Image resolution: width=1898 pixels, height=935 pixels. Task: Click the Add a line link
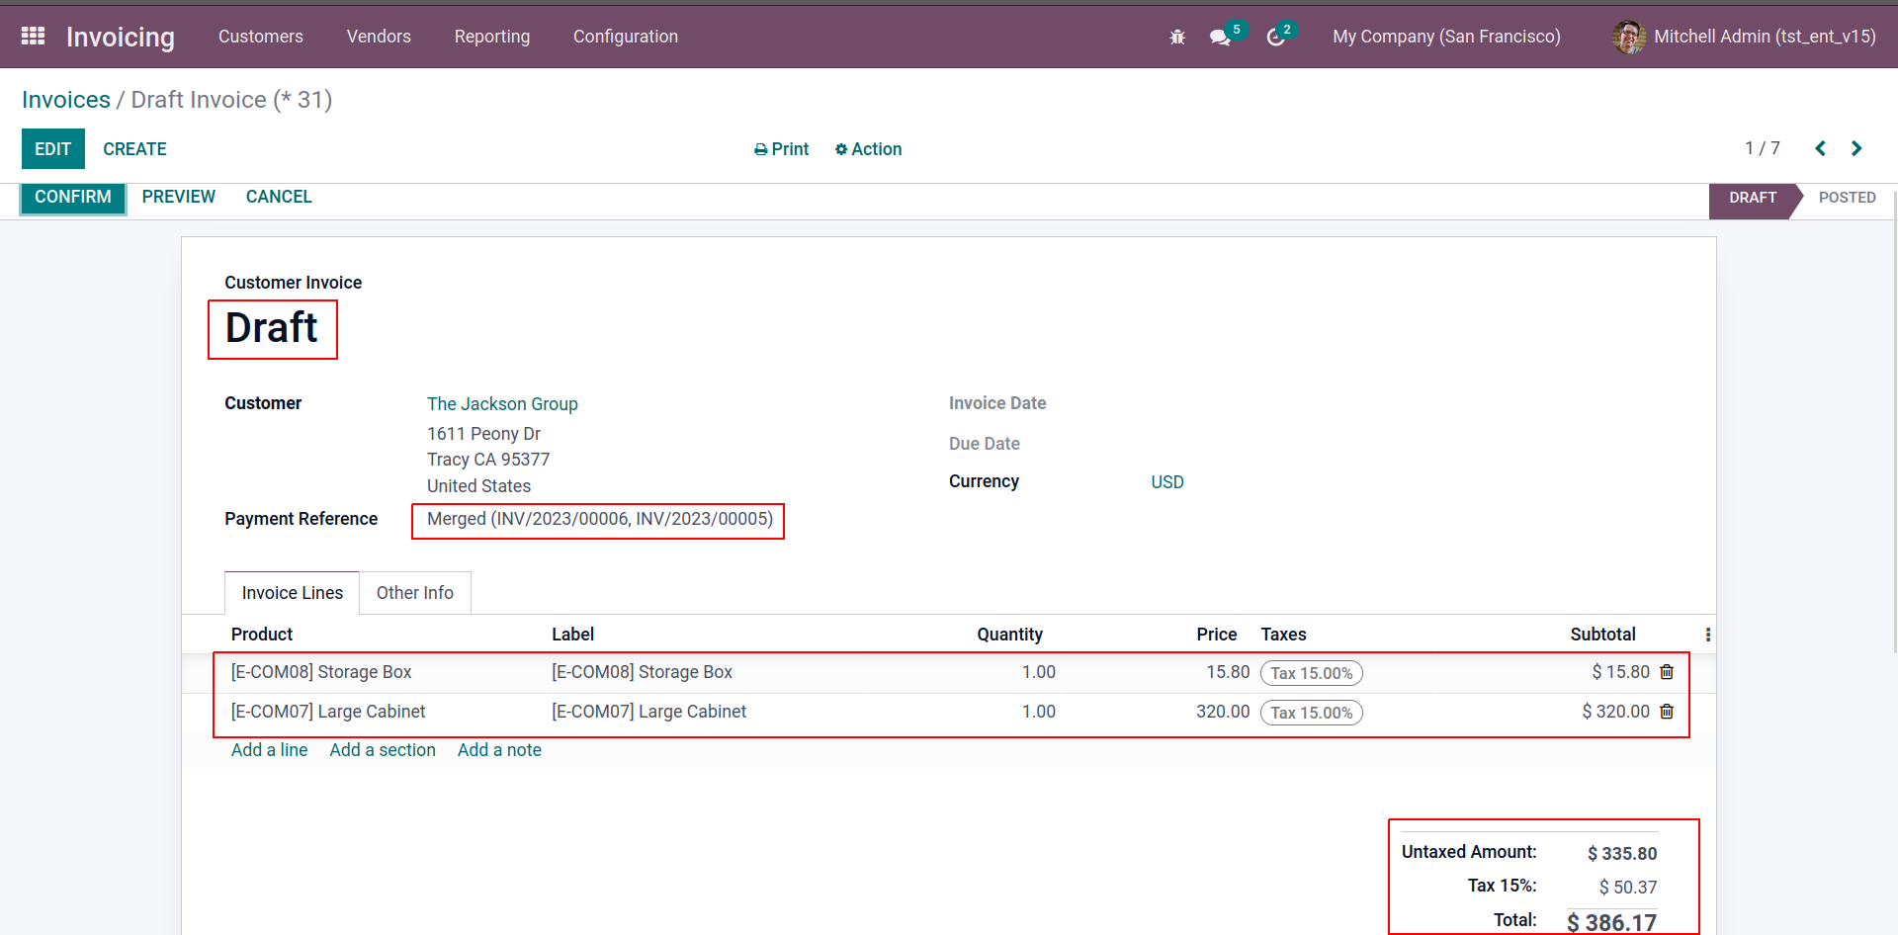pos(269,750)
